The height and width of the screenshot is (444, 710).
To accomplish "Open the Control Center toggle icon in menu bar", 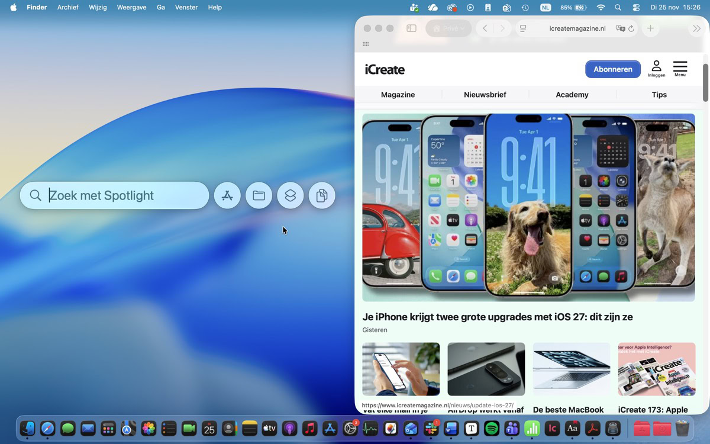I will click(x=636, y=7).
